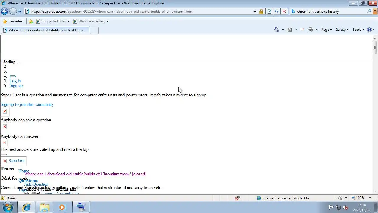Click the vertical scrollbar thumb
Image resolution: width=378 pixels, height=213 pixels.
pos(375,48)
